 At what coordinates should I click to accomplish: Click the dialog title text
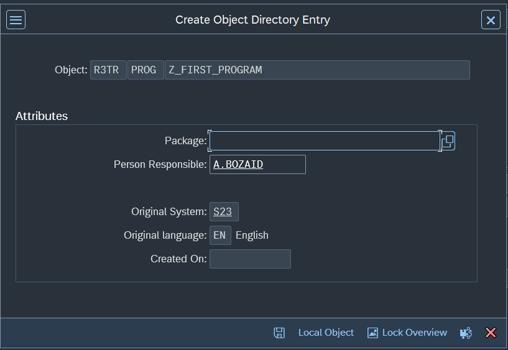pos(252,20)
